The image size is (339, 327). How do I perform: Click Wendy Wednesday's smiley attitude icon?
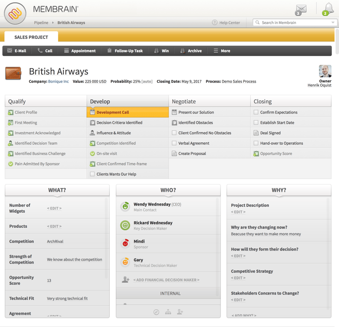125,207
